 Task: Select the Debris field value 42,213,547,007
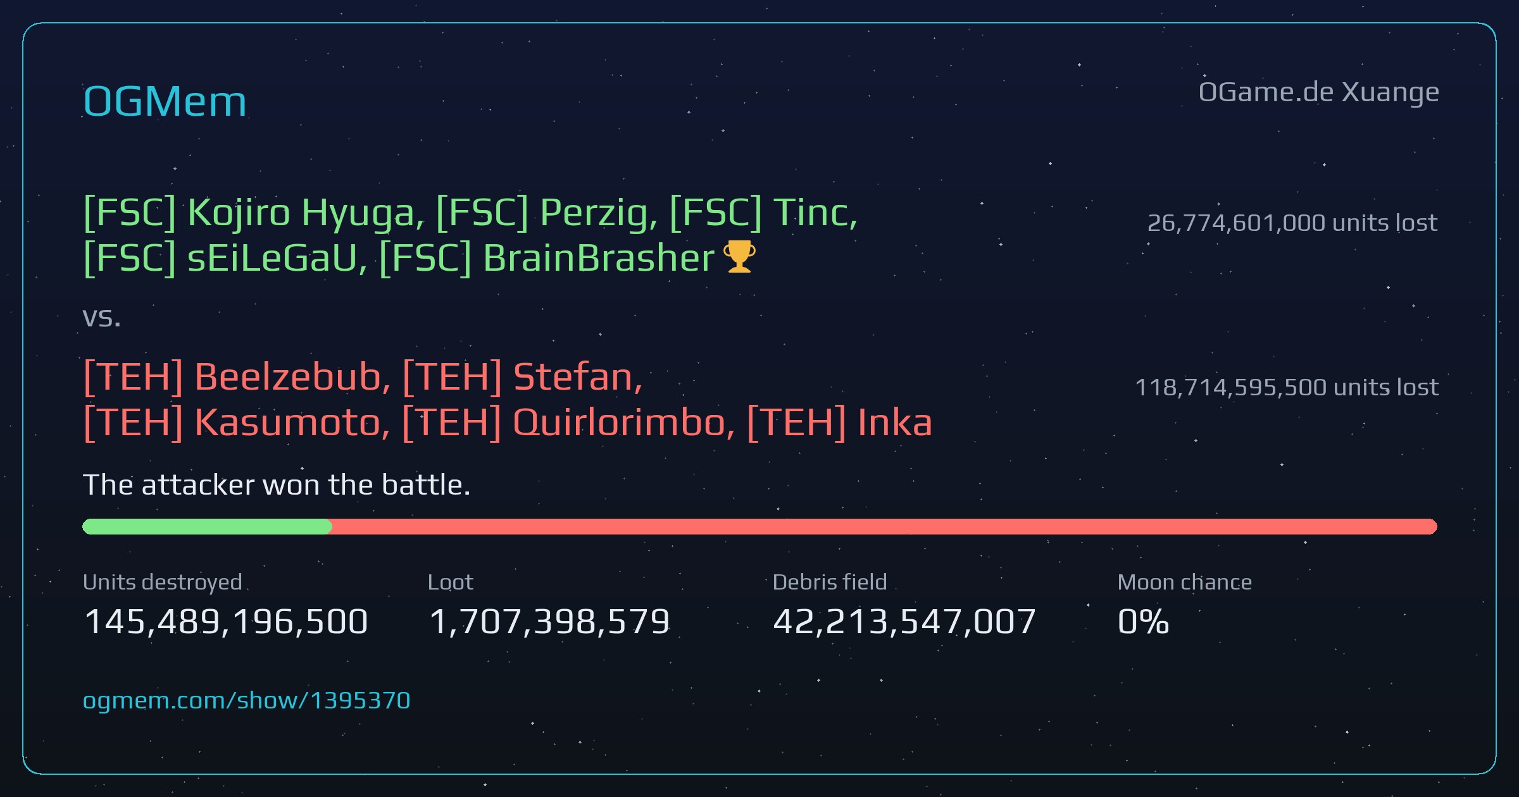tap(904, 621)
